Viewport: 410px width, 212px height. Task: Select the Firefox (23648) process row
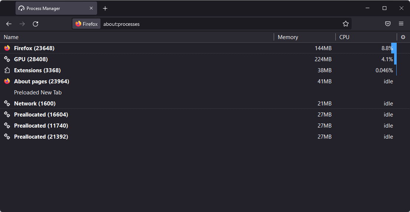205,48
